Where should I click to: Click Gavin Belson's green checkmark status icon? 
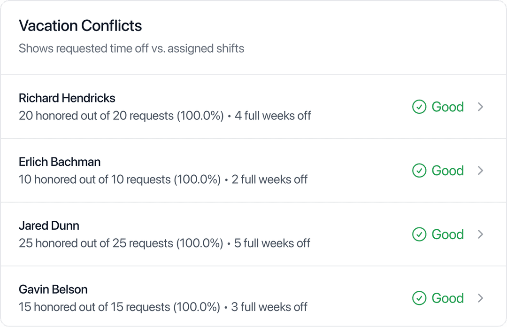tap(419, 298)
